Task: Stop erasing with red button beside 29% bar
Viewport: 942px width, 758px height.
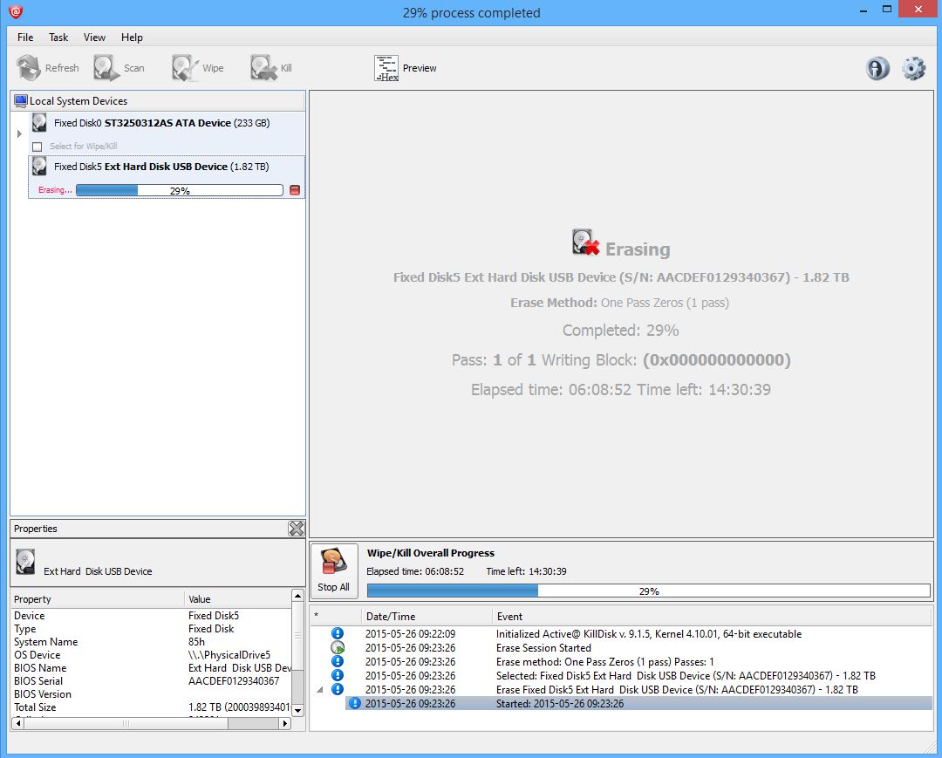Action: point(295,190)
